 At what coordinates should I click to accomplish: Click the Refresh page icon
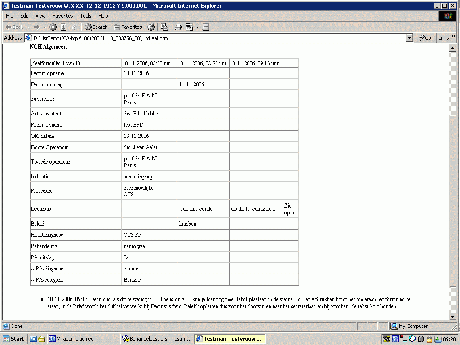[64, 27]
